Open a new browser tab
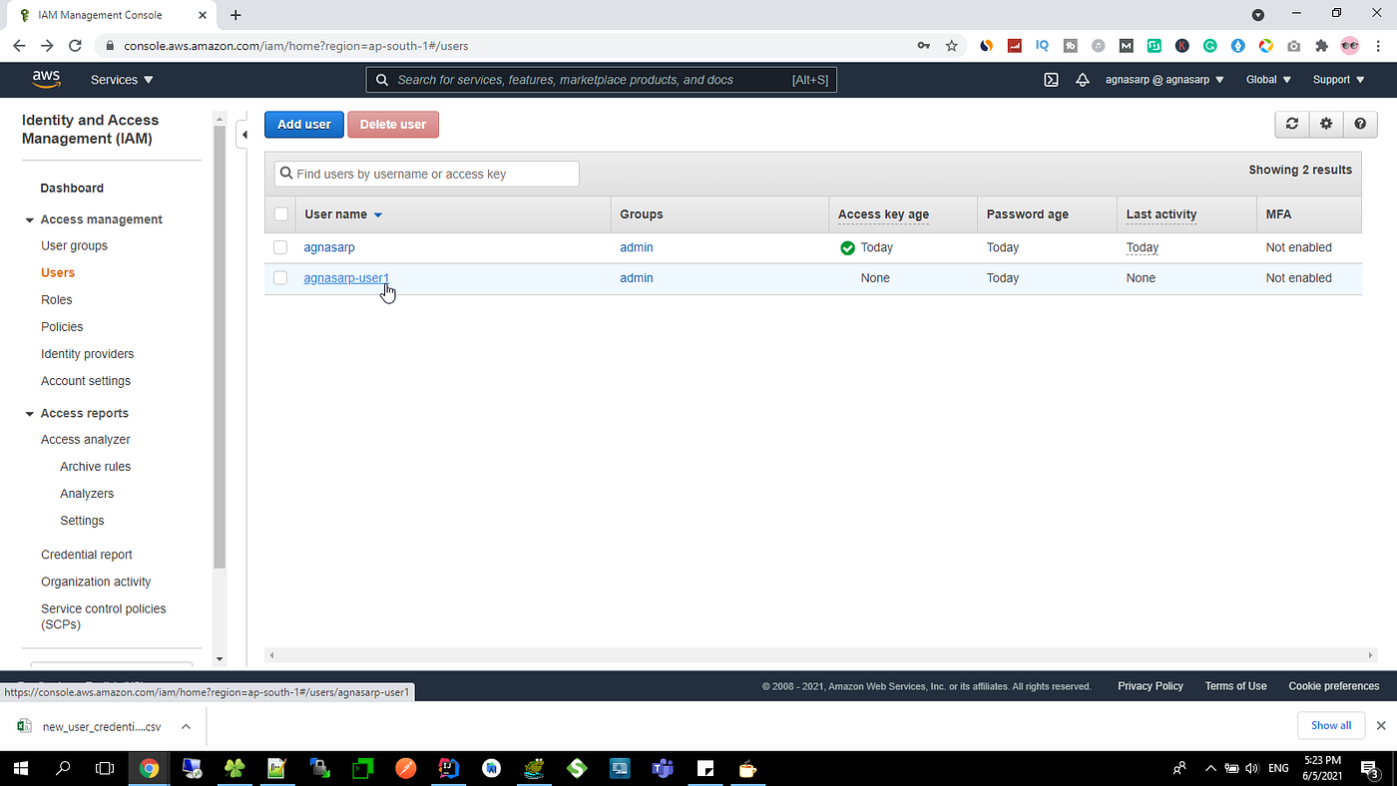 coord(235,15)
